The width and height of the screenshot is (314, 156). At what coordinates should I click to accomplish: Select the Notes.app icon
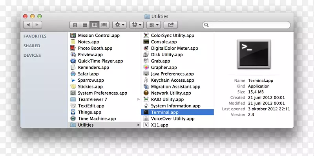[x=73, y=42]
